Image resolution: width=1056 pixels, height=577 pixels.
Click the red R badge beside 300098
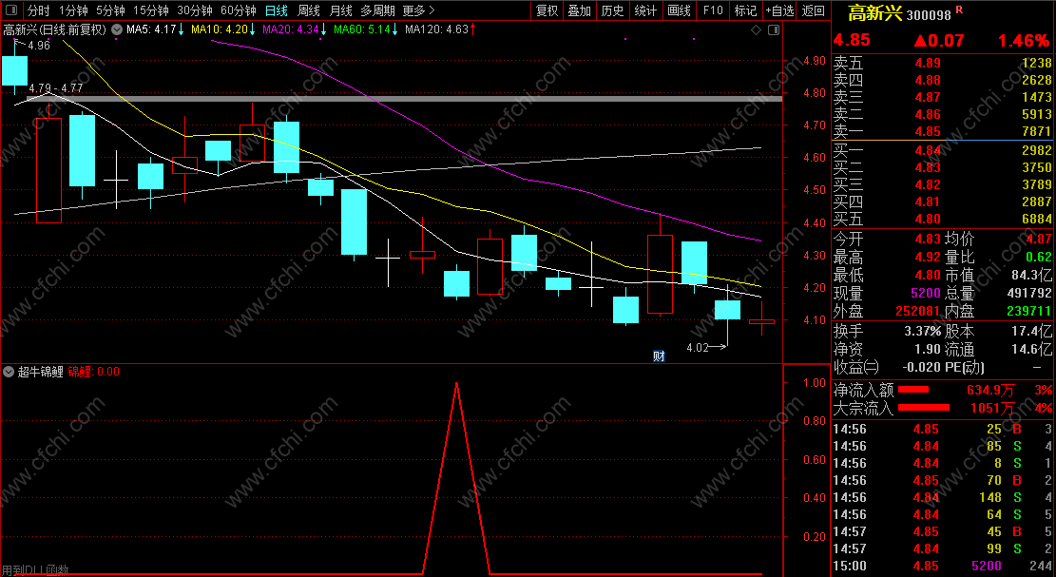click(x=959, y=10)
